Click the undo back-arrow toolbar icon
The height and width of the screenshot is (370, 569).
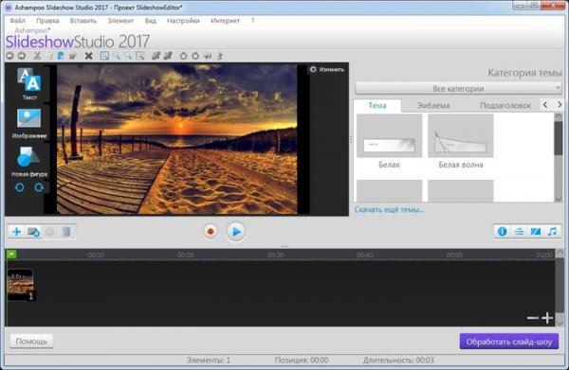(9, 56)
